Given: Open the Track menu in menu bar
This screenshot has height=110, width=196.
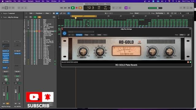Looking at the screenshot, I should point(24,1).
